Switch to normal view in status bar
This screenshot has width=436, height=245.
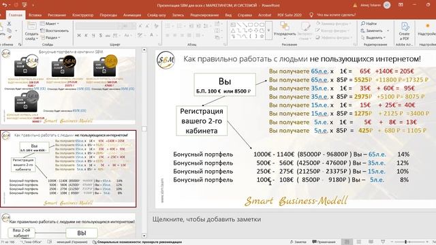(347, 242)
